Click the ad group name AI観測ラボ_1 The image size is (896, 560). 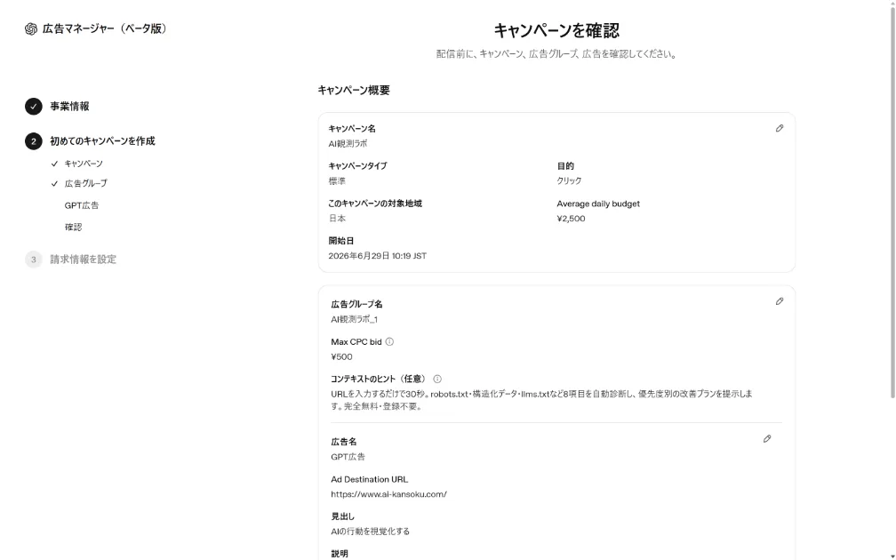pos(354,319)
